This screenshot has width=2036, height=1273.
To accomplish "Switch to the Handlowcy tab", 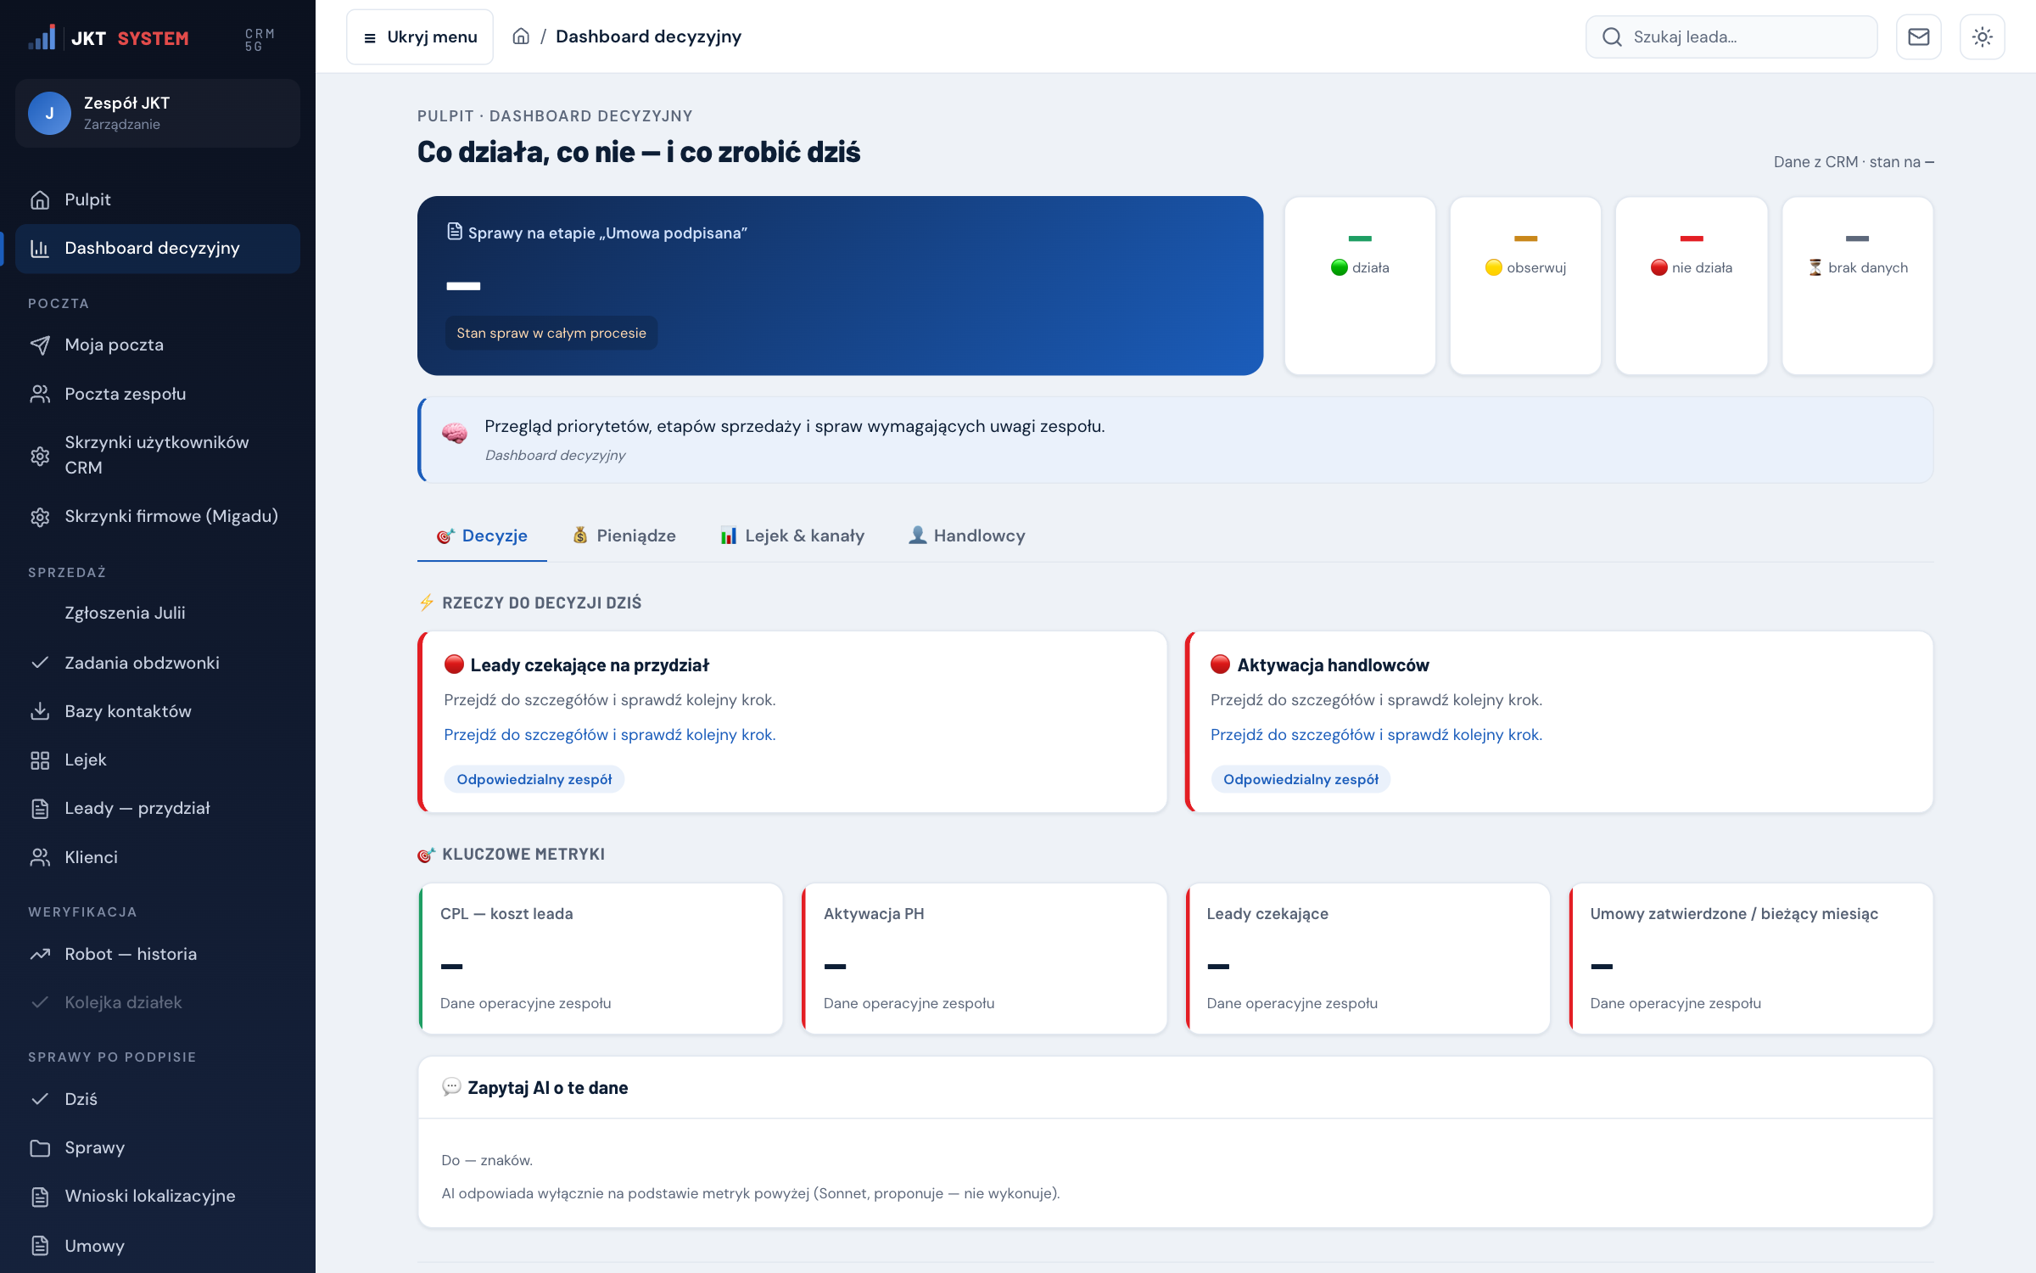I will [x=967, y=536].
